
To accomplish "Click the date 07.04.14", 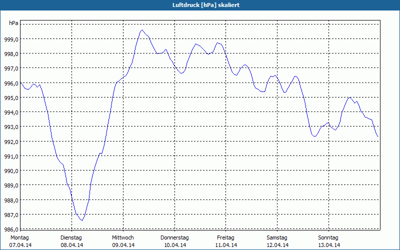I will tap(20, 245).
